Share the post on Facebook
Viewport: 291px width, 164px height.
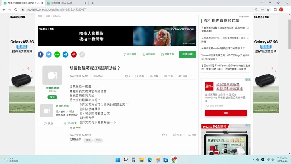[x=40, y=55]
